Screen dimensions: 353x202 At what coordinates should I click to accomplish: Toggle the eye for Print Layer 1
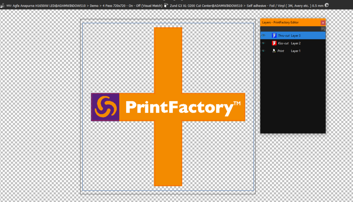coord(263,51)
